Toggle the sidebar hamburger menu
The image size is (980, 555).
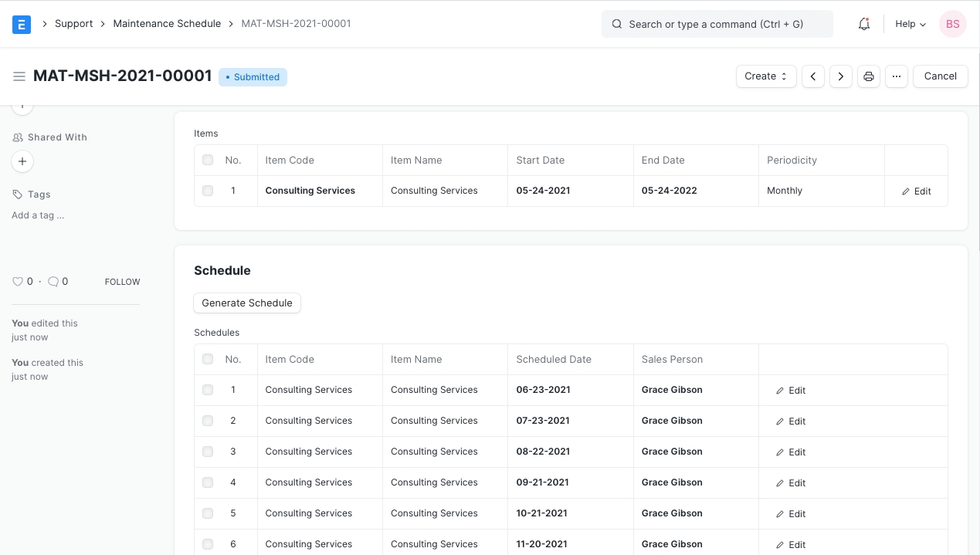19,76
